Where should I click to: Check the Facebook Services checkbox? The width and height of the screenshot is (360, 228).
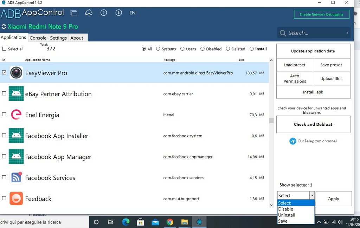(x=4, y=177)
